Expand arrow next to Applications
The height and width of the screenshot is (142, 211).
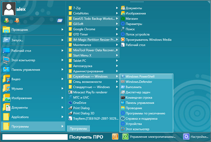(62, 117)
